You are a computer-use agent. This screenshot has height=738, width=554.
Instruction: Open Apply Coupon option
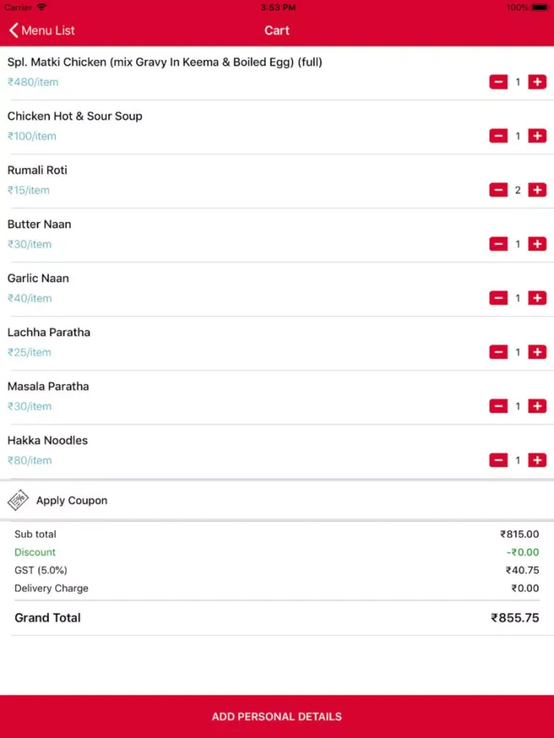pyautogui.click(x=277, y=500)
